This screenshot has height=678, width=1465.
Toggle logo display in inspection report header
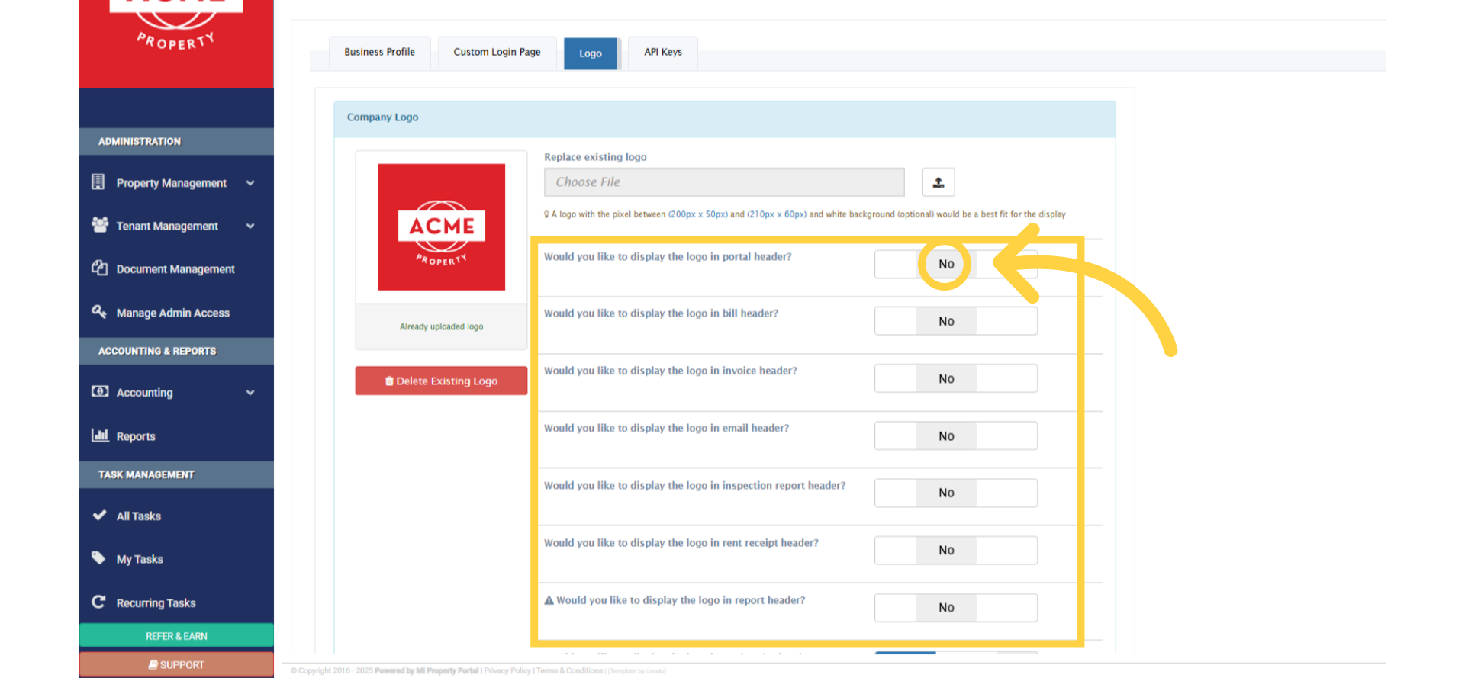point(955,493)
